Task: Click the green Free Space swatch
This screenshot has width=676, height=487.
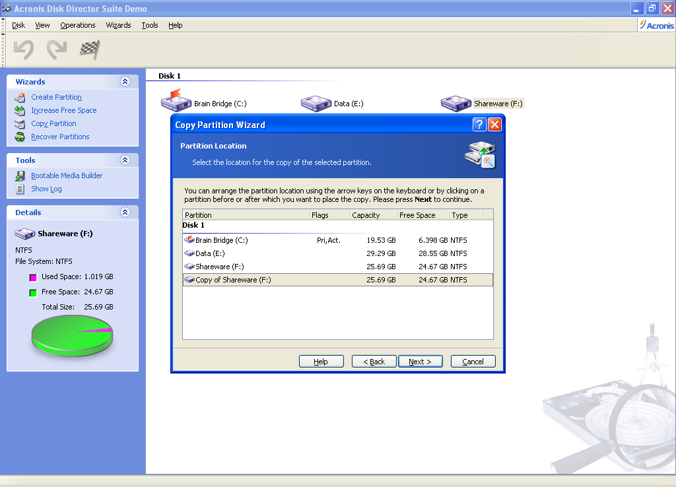Action: pos(33,293)
